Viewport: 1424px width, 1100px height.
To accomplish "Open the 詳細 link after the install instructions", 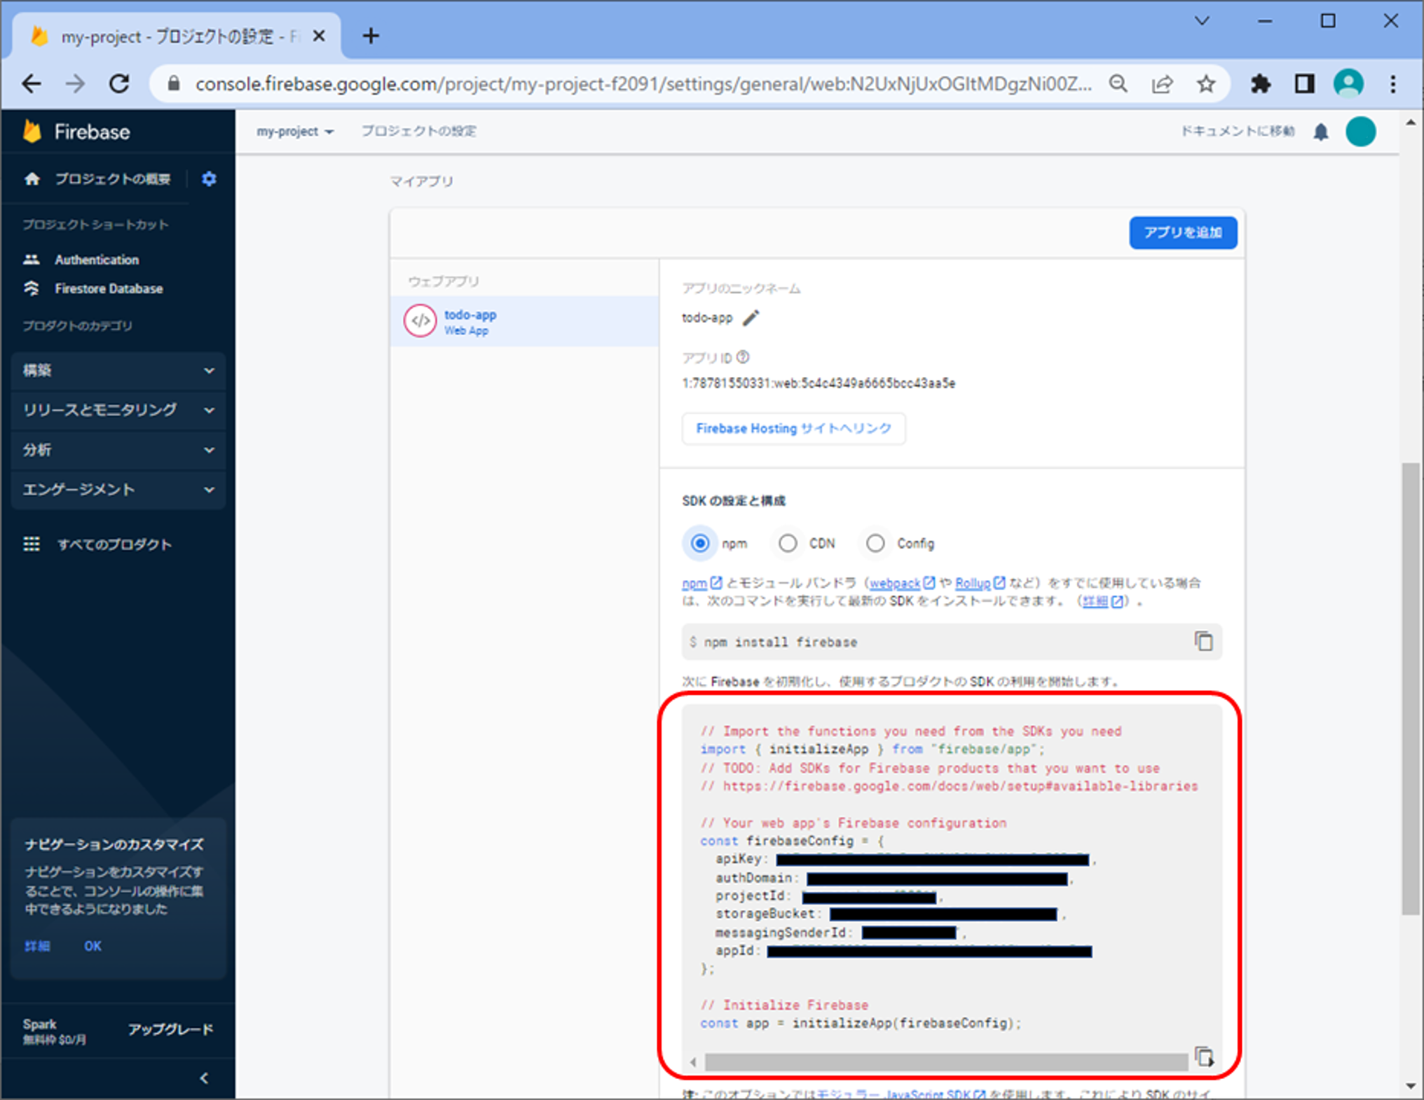I will tap(1102, 601).
